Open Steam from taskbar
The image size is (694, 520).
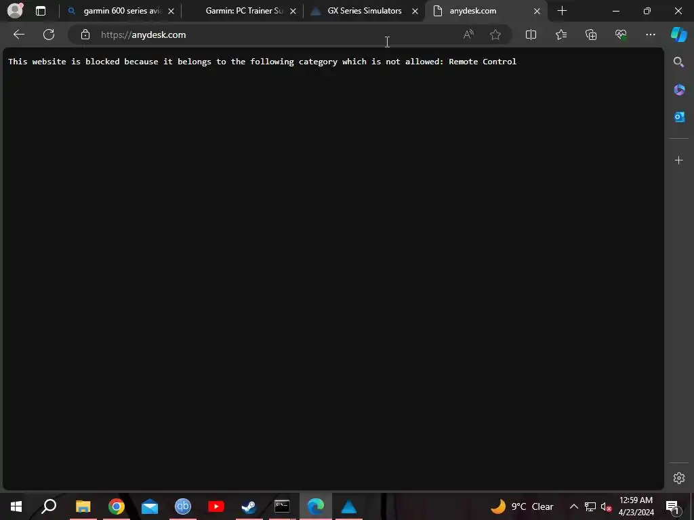coord(249,506)
